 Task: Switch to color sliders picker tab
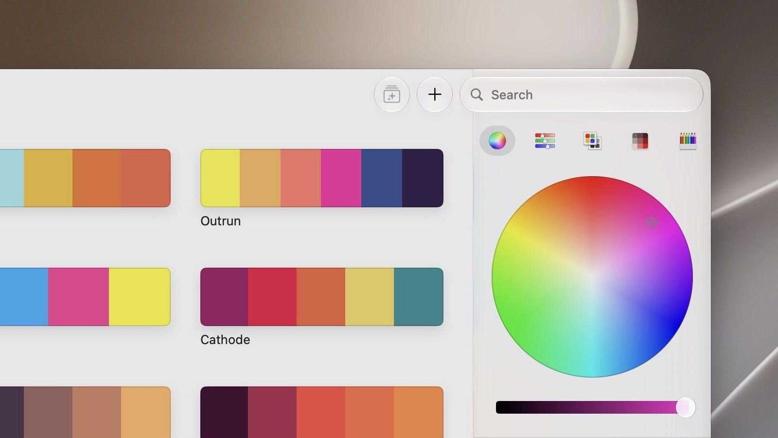pyautogui.click(x=545, y=141)
